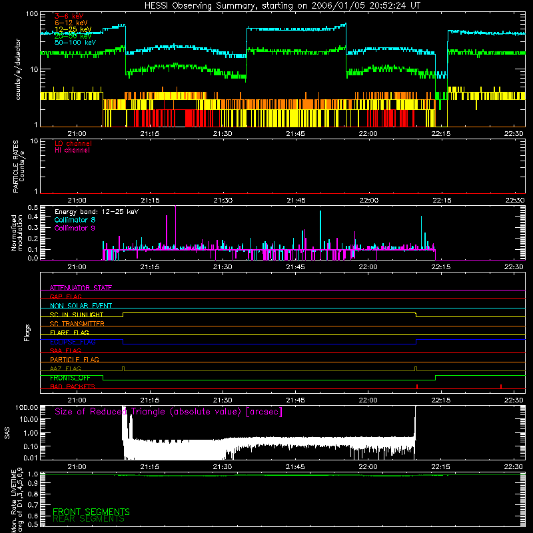Click the 21:00 tick under the count-rate plot
The width and height of the screenshot is (533, 533).
tap(77, 134)
